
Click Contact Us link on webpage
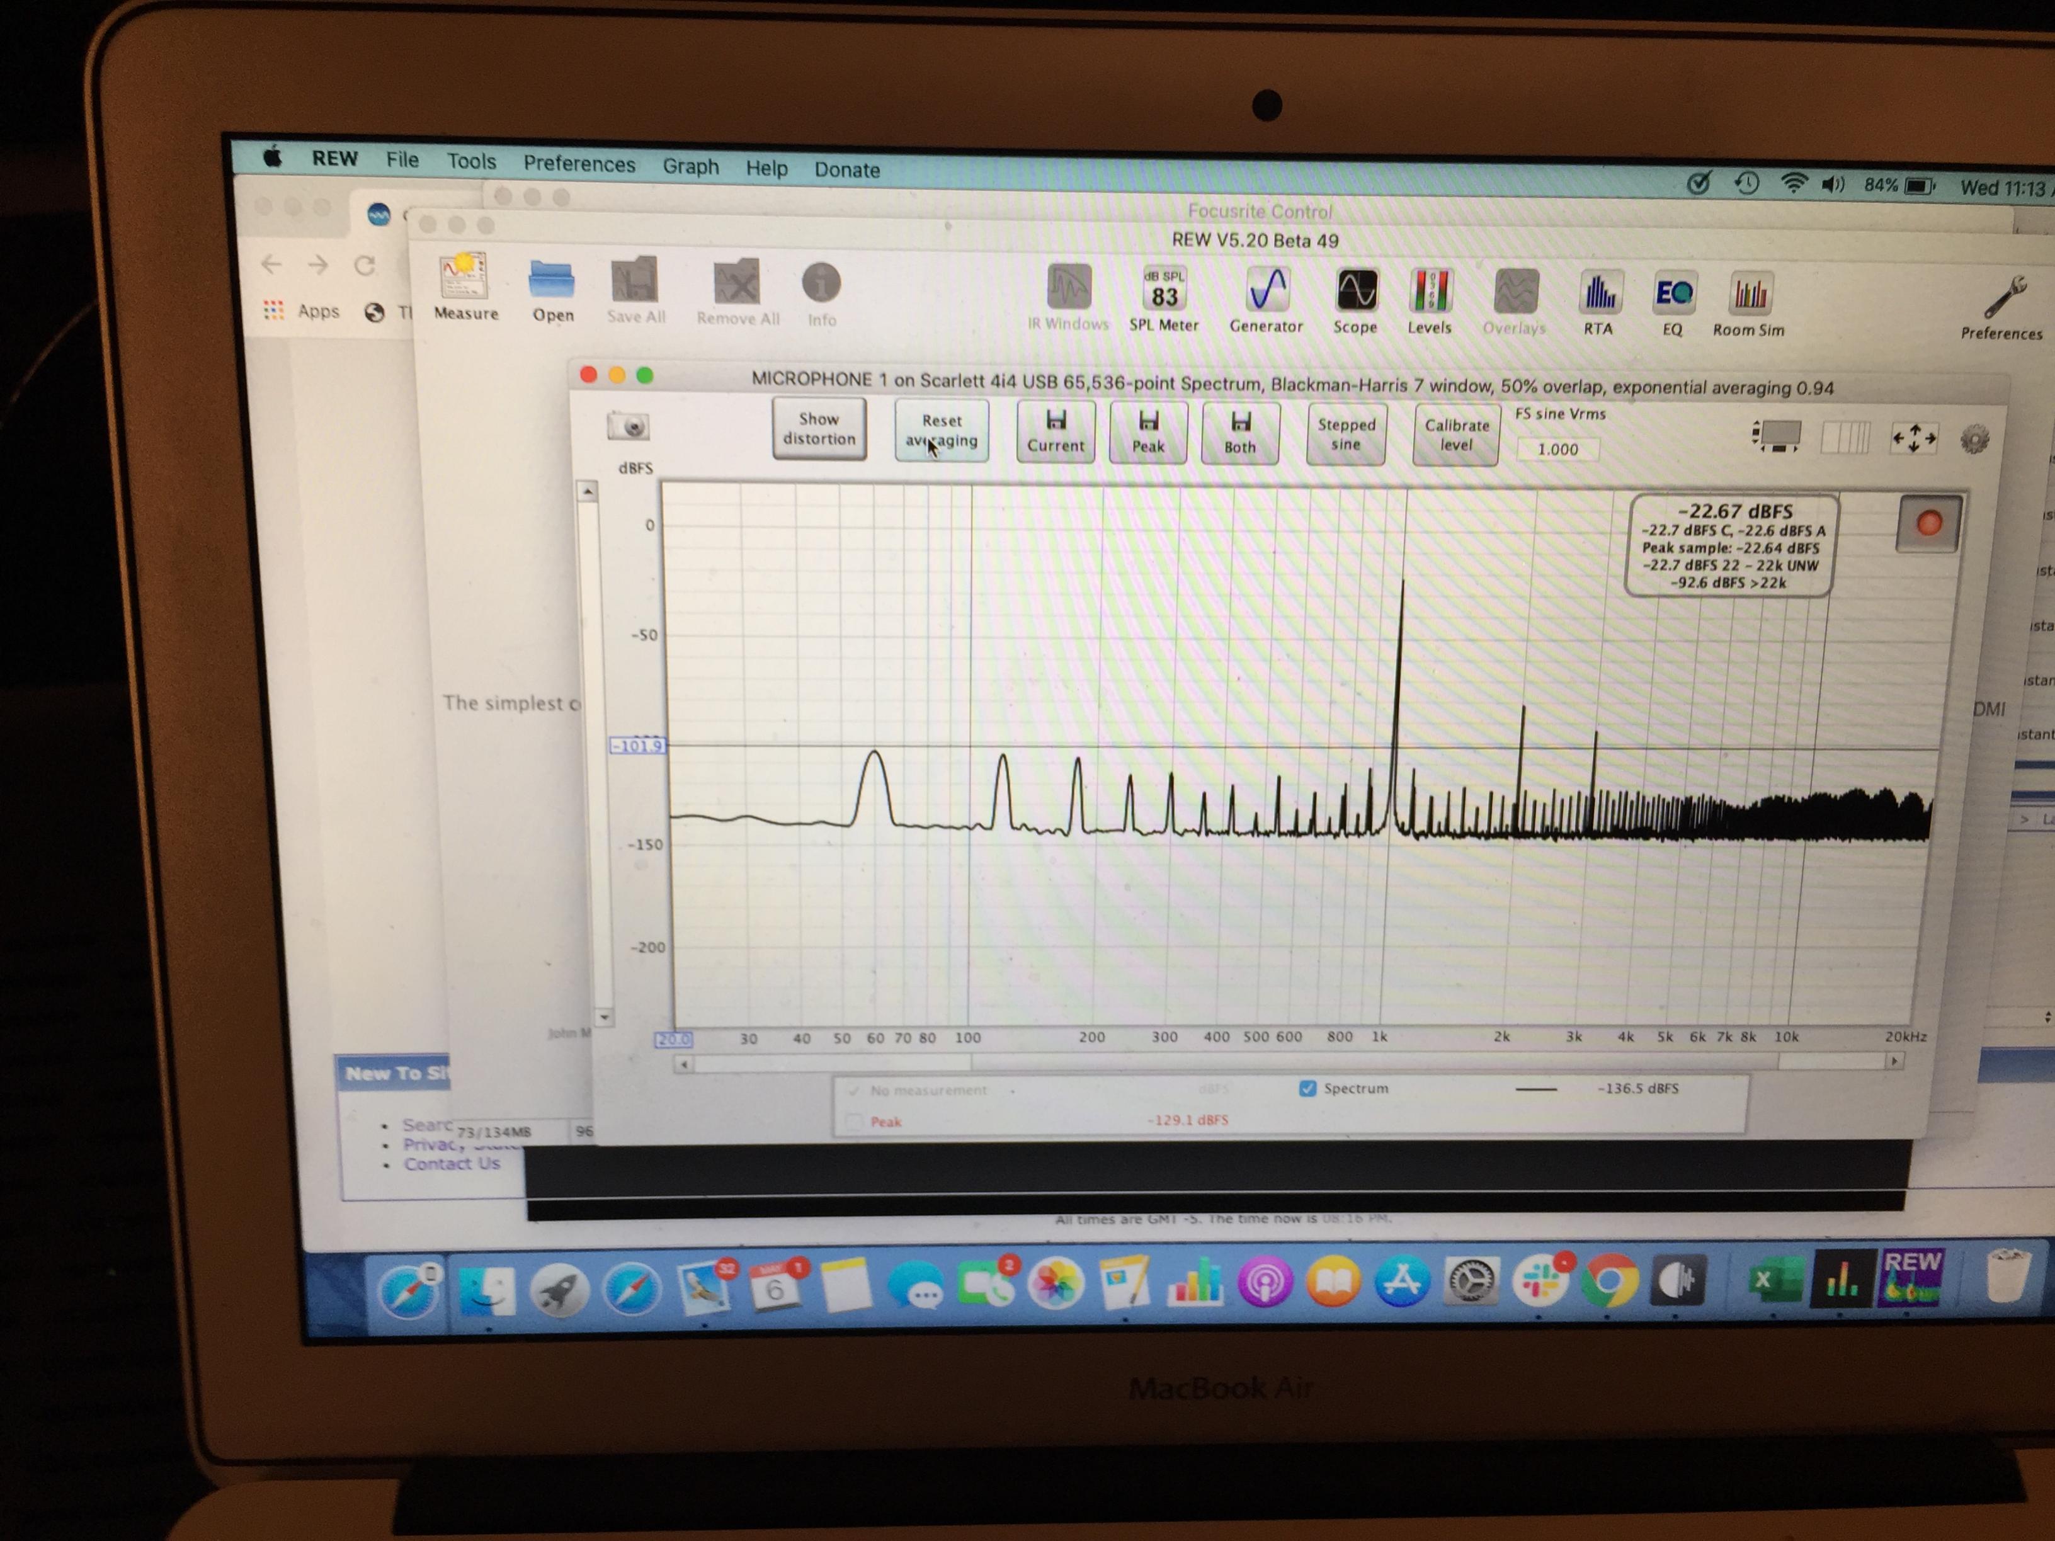pos(452,1164)
